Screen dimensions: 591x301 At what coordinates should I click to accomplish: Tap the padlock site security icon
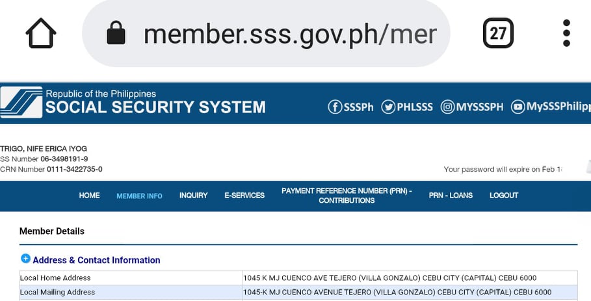(116, 33)
